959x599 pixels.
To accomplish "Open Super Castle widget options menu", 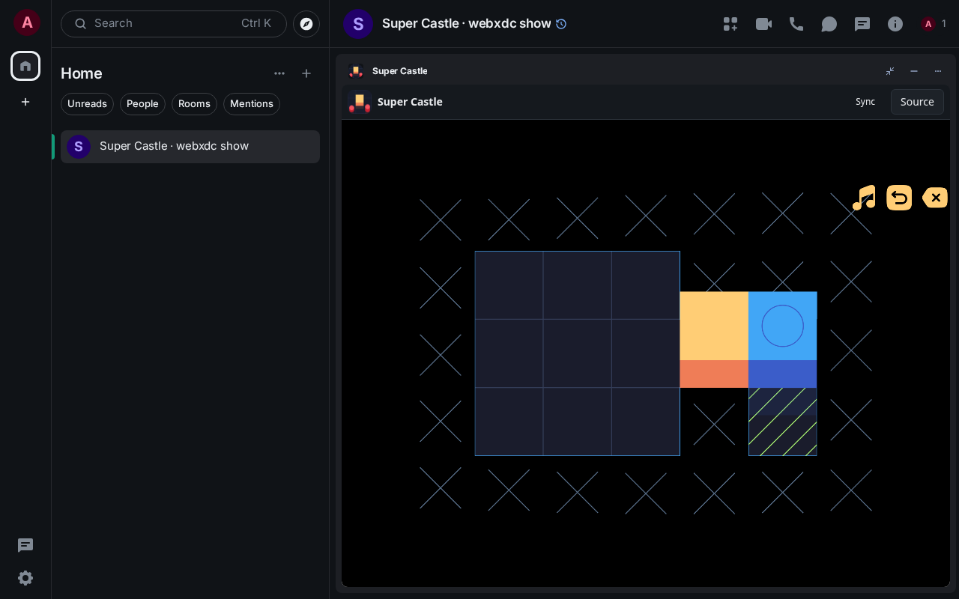I will point(938,71).
